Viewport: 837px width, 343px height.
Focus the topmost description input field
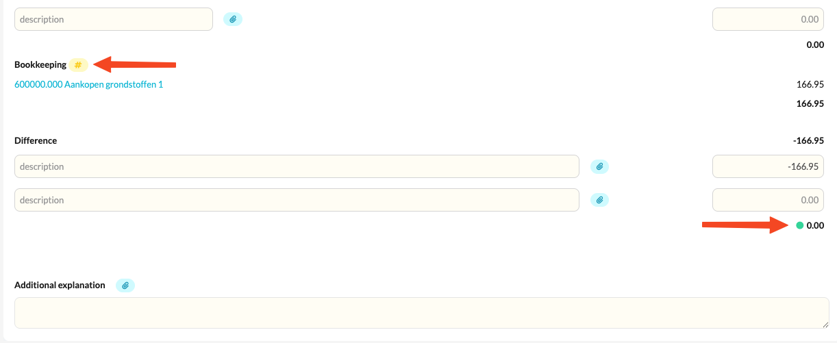coord(114,19)
